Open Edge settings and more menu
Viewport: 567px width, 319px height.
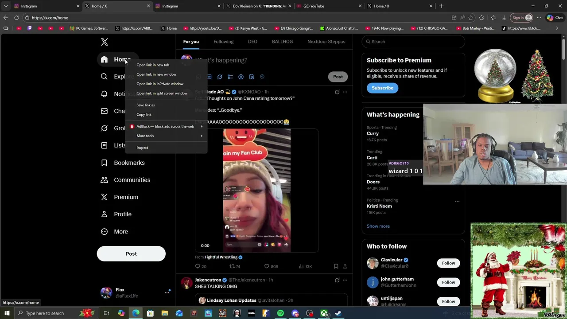pyautogui.click(x=539, y=18)
